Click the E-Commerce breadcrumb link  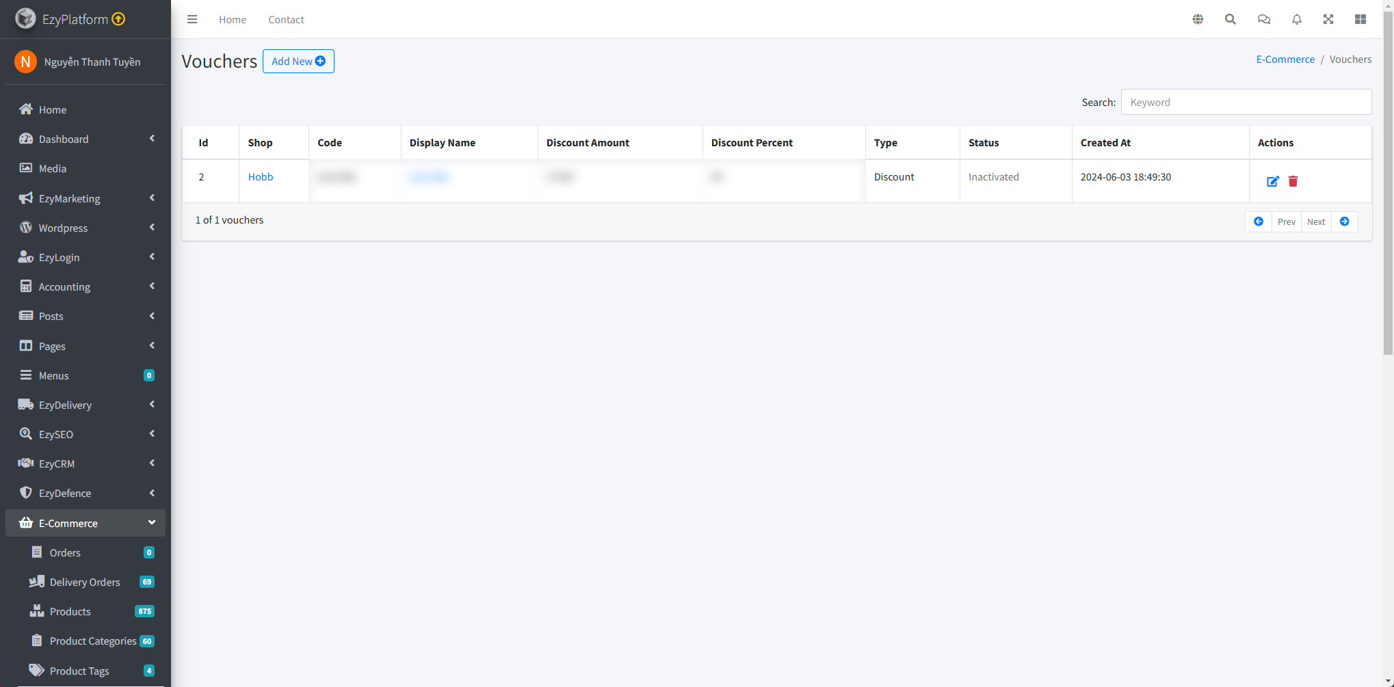click(1285, 59)
